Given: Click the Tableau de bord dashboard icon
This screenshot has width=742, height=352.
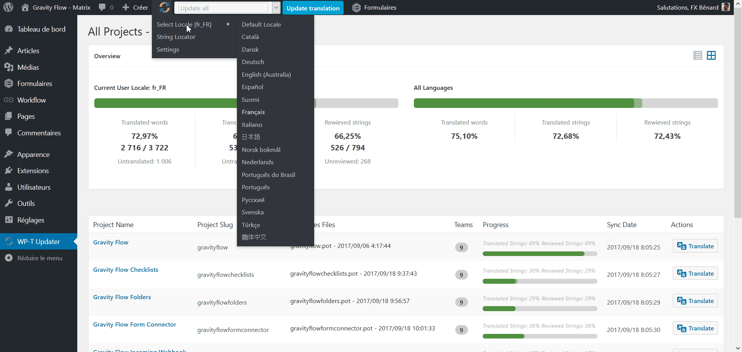Looking at the screenshot, I should coord(9,29).
